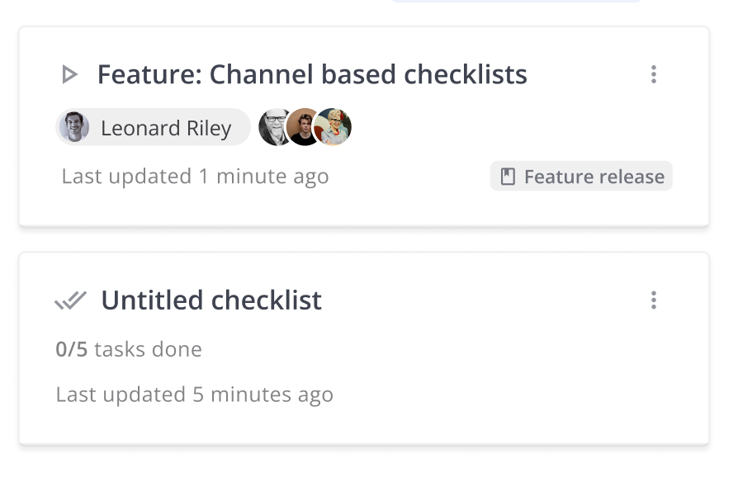Expand the avatar group to see all collaborators
738x487 pixels.
pos(305,127)
